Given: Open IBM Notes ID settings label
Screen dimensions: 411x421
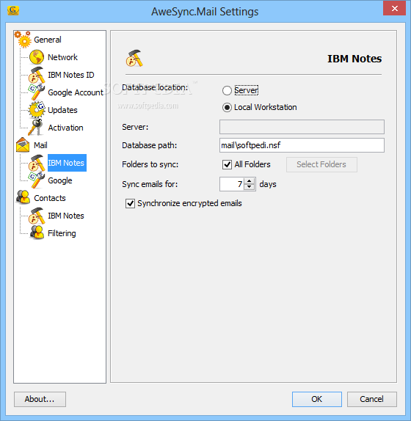Looking at the screenshot, I should coord(71,75).
